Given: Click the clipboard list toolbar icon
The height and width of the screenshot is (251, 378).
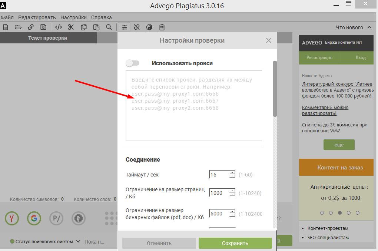Looking at the screenshot, I should [x=162, y=27].
